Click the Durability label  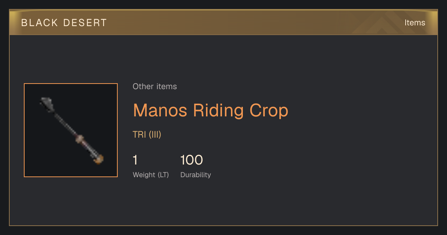(196, 175)
